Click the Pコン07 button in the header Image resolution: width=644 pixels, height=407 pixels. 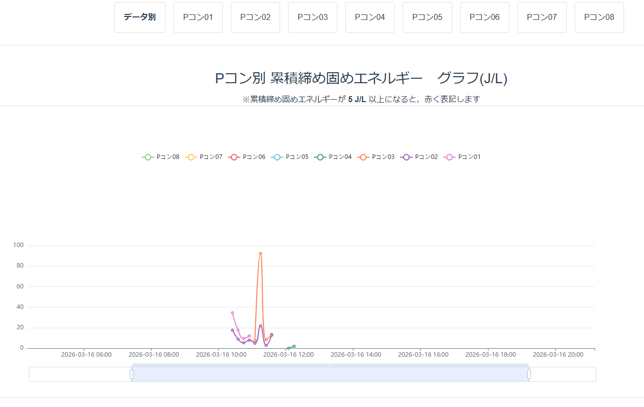click(542, 17)
